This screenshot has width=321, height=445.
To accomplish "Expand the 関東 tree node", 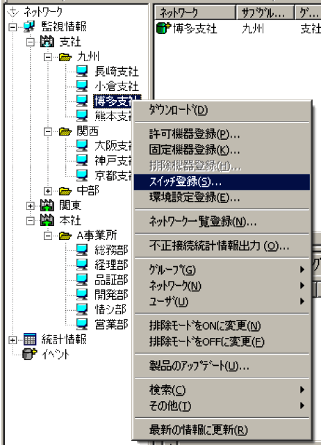I will [x=31, y=206].
